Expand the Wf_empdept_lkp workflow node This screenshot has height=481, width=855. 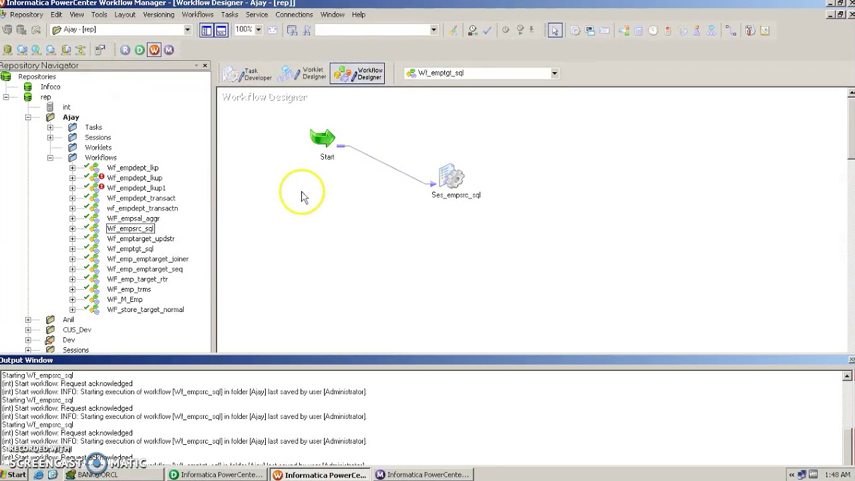72,168
